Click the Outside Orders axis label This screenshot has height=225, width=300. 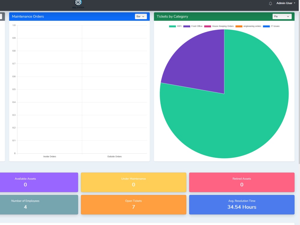pyautogui.click(x=114, y=157)
